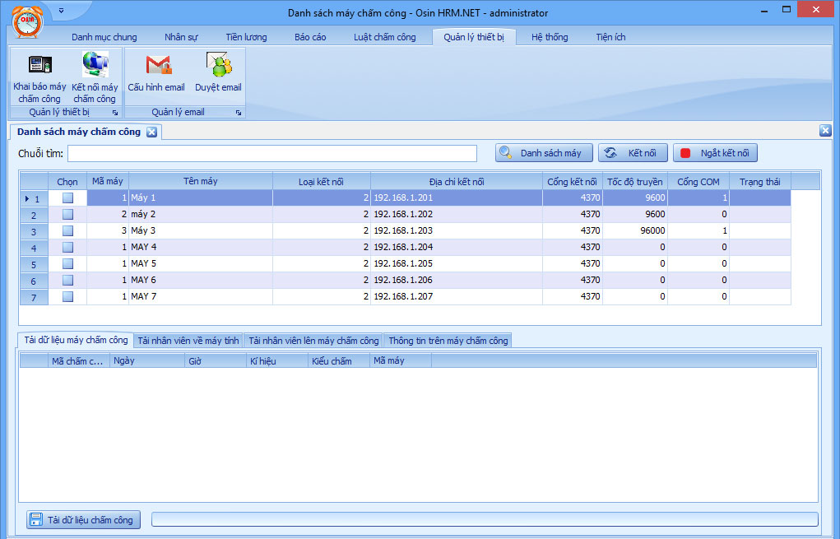Expand the Quản lý thiết bị group launcher
Viewport: 840px width, 539px height.
tap(115, 113)
